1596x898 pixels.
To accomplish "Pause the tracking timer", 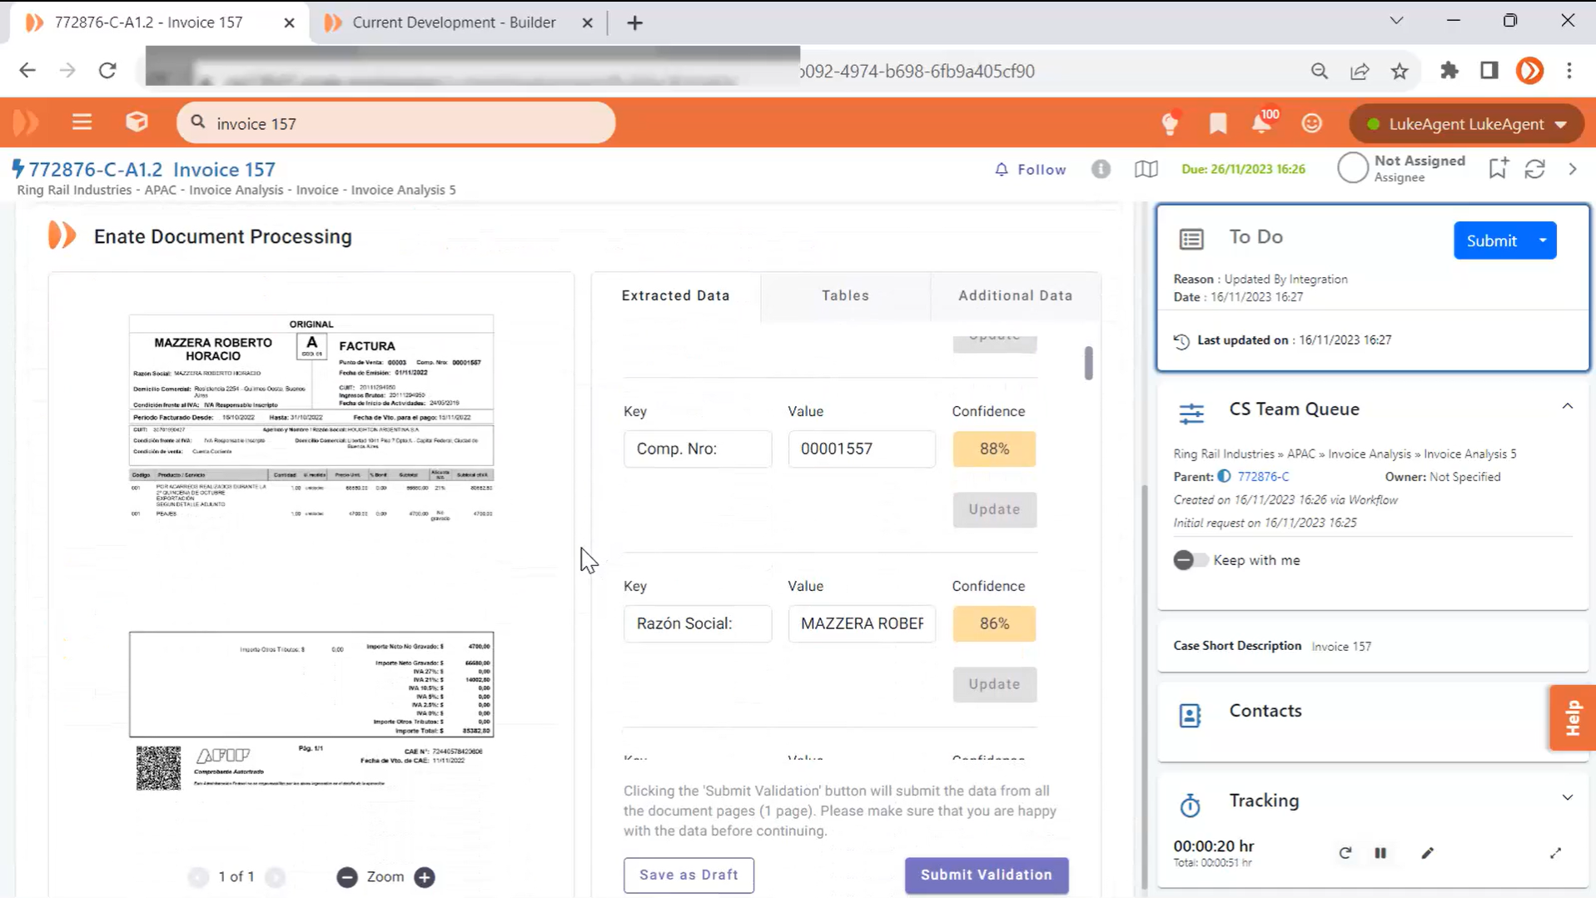I will (1380, 853).
